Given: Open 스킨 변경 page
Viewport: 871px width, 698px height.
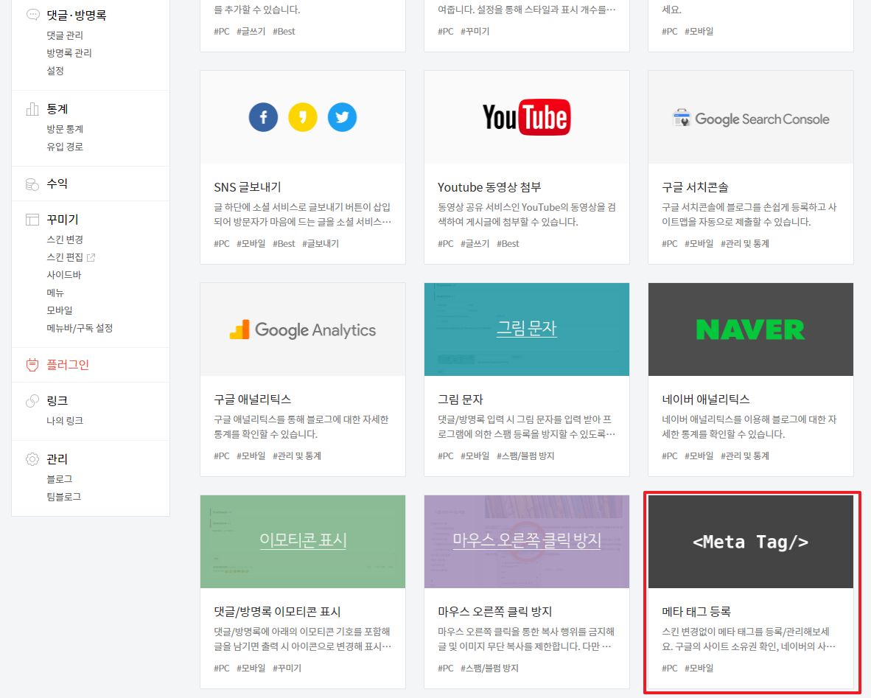Looking at the screenshot, I should (65, 240).
